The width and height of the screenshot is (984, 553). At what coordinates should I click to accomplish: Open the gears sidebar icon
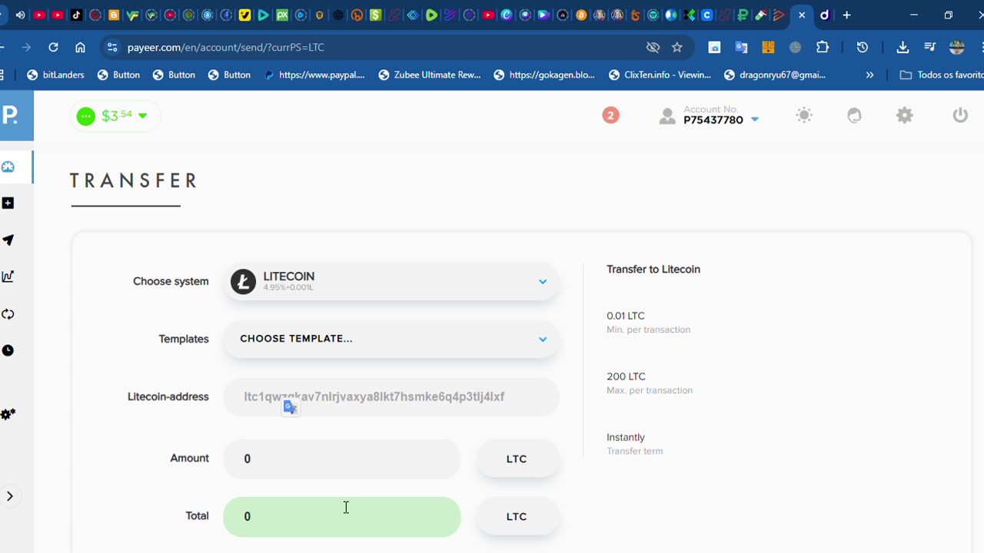coord(8,414)
